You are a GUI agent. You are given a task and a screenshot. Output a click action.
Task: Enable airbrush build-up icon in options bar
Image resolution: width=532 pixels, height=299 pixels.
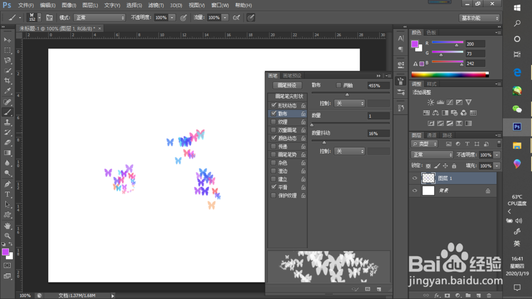pos(237,18)
